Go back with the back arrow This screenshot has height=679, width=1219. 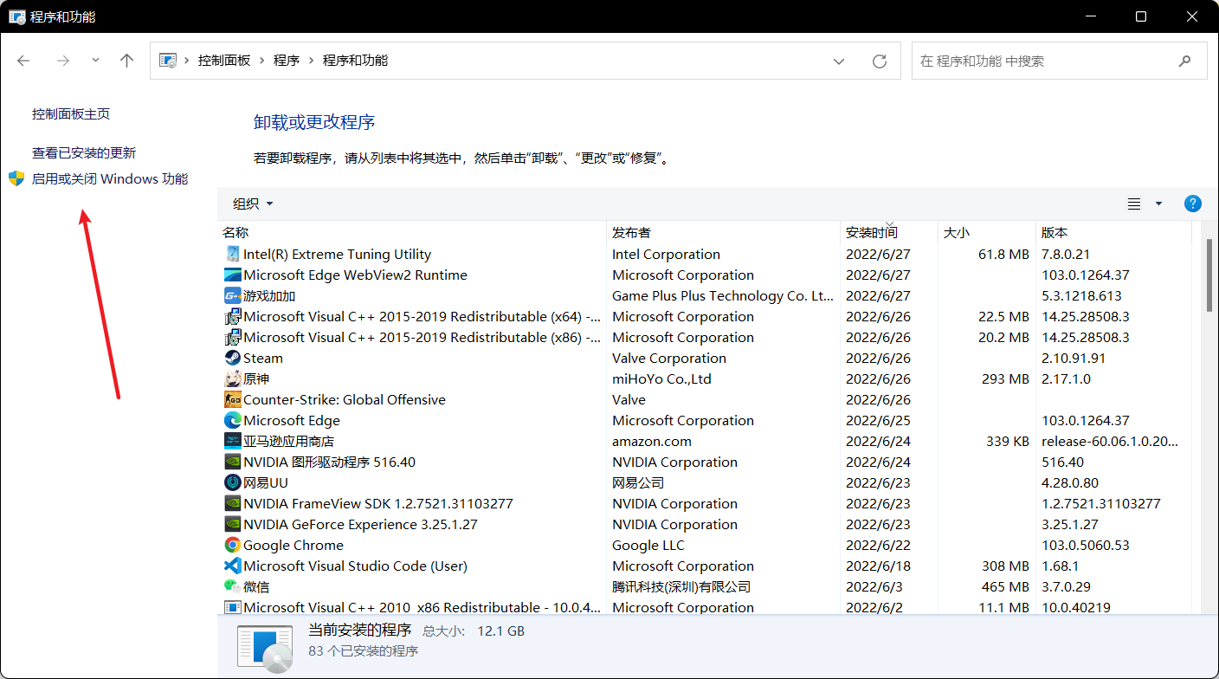pyautogui.click(x=23, y=61)
